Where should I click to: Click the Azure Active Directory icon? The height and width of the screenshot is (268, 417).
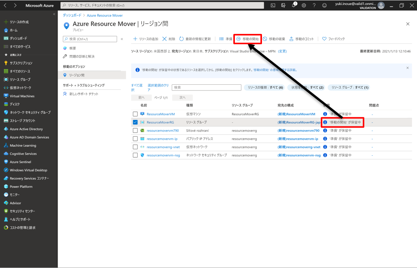[6, 129]
